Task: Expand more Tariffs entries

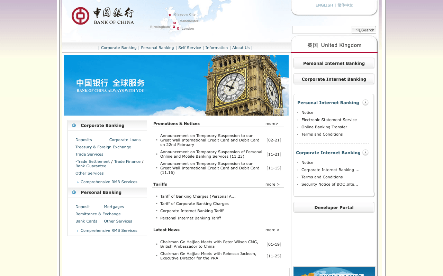Action: tap(272, 184)
